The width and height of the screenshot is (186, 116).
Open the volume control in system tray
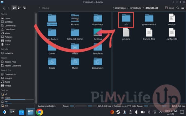(136, 112)
